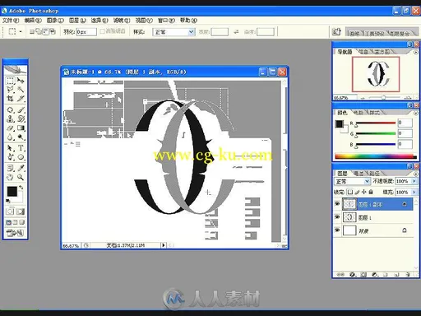421x316 pixels.
Task: Hide the top selected layer eye icon
Action: pyautogui.click(x=337, y=204)
